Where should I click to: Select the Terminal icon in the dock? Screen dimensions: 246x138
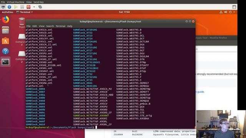point(5,62)
